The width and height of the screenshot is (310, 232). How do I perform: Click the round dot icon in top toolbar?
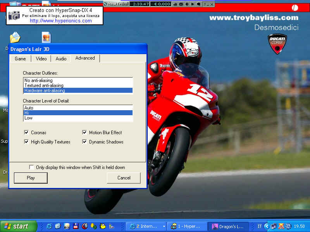pos(187,4)
